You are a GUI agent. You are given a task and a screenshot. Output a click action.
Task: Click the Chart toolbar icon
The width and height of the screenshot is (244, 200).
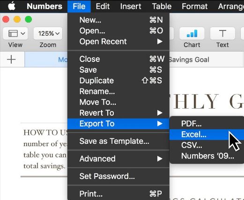coord(192,33)
